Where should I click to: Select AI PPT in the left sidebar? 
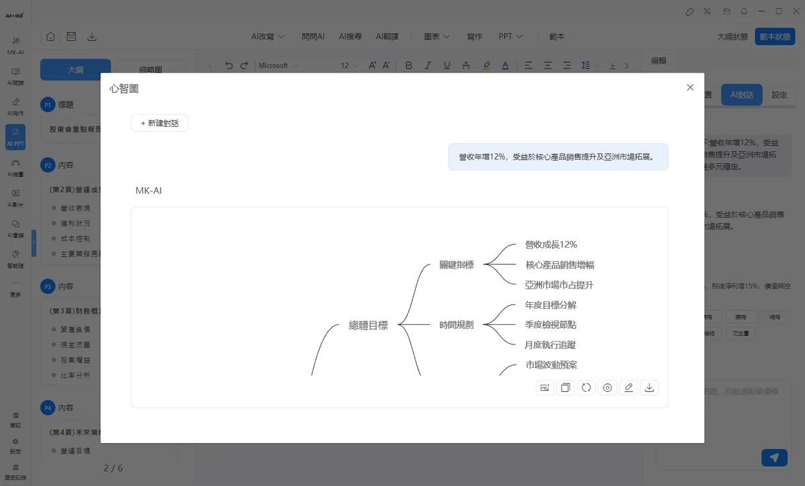click(15, 137)
